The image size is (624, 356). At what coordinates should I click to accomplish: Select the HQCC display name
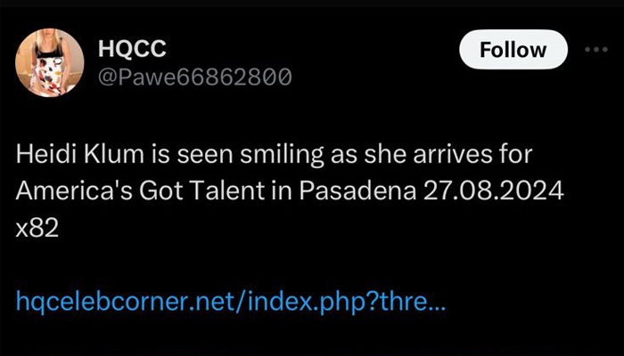132,49
